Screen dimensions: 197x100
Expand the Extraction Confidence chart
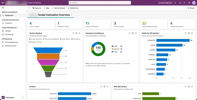(136, 33)
